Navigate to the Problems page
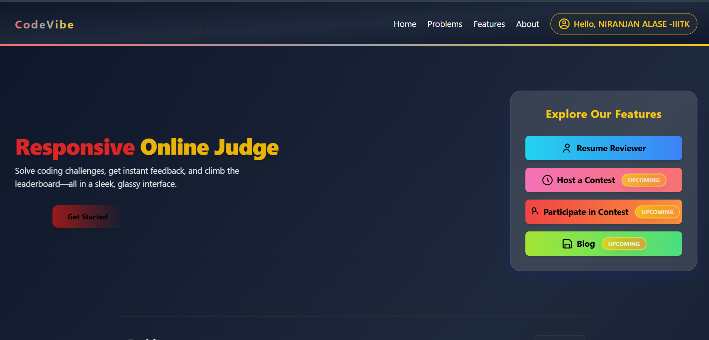This screenshot has height=340, width=709. [x=444, y=24]
